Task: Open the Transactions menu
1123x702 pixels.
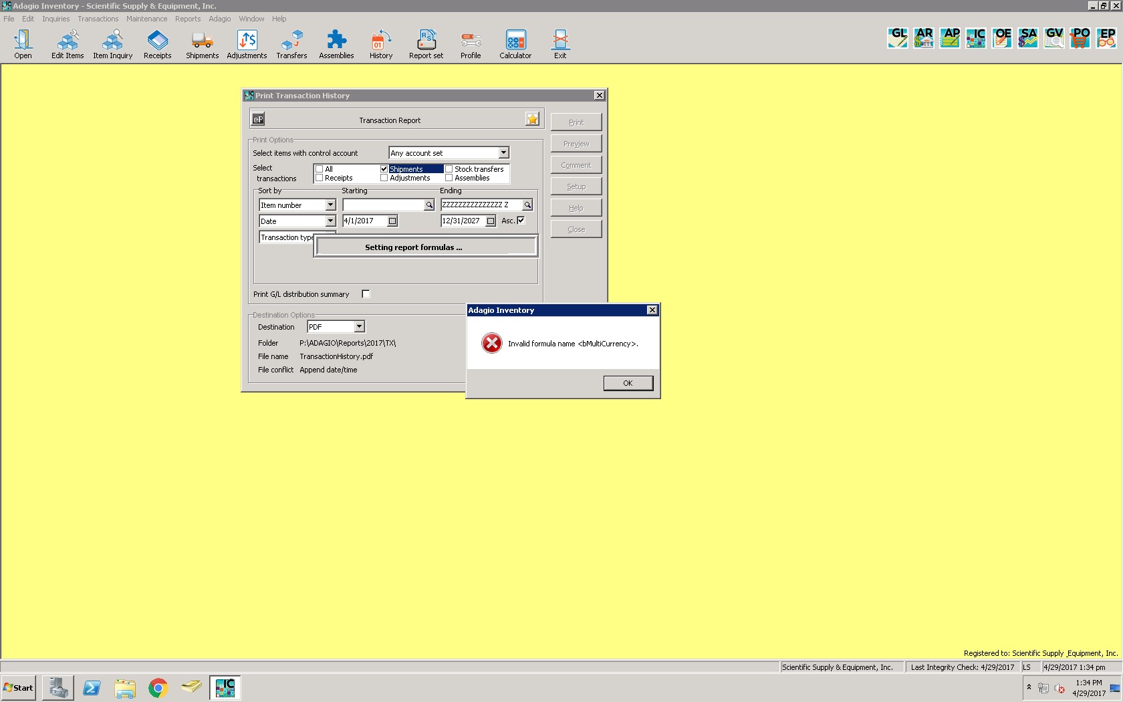Action: point(98,19)
